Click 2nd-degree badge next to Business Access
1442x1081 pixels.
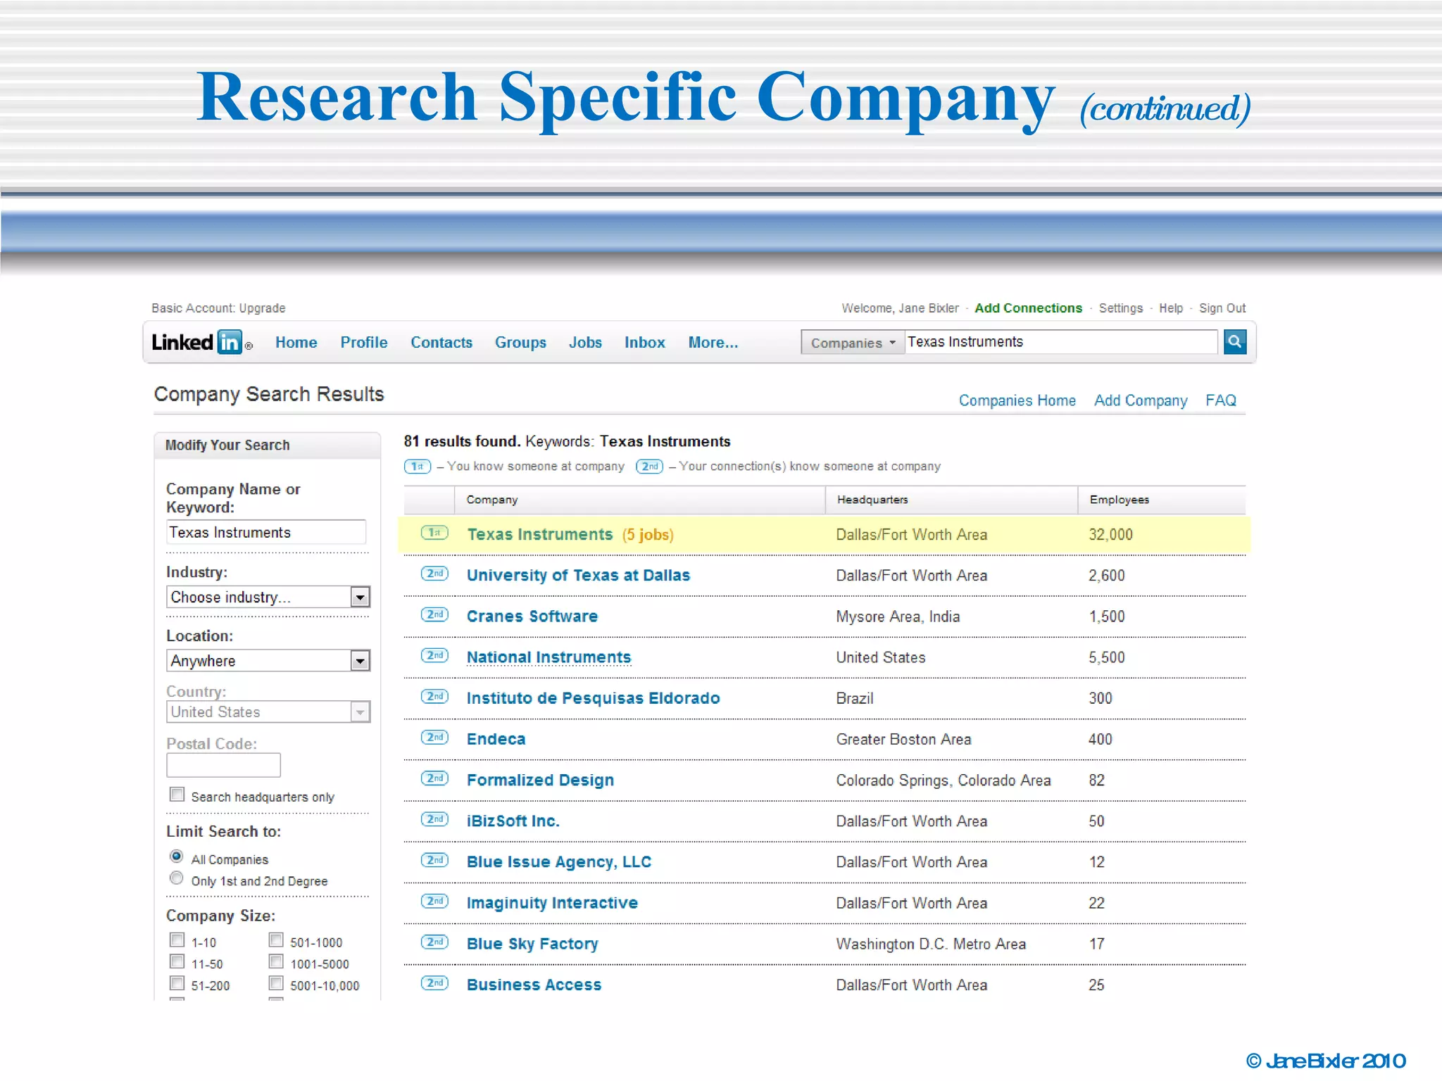[434, 982]
